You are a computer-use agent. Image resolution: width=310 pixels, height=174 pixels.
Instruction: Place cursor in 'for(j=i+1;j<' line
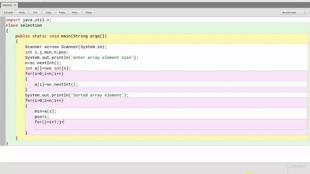[49, 122]
